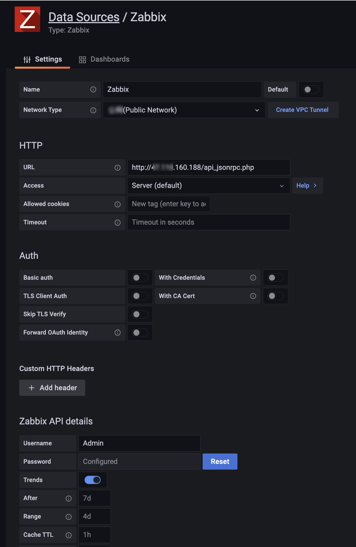Screen dimensions: 356x547
Task: Click the URL input field
Action: click(209, 167)
